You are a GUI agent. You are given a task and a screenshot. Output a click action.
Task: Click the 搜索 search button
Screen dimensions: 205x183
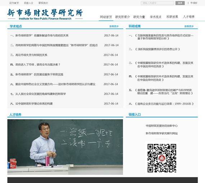pyautogui.click(x=180, y=3)
